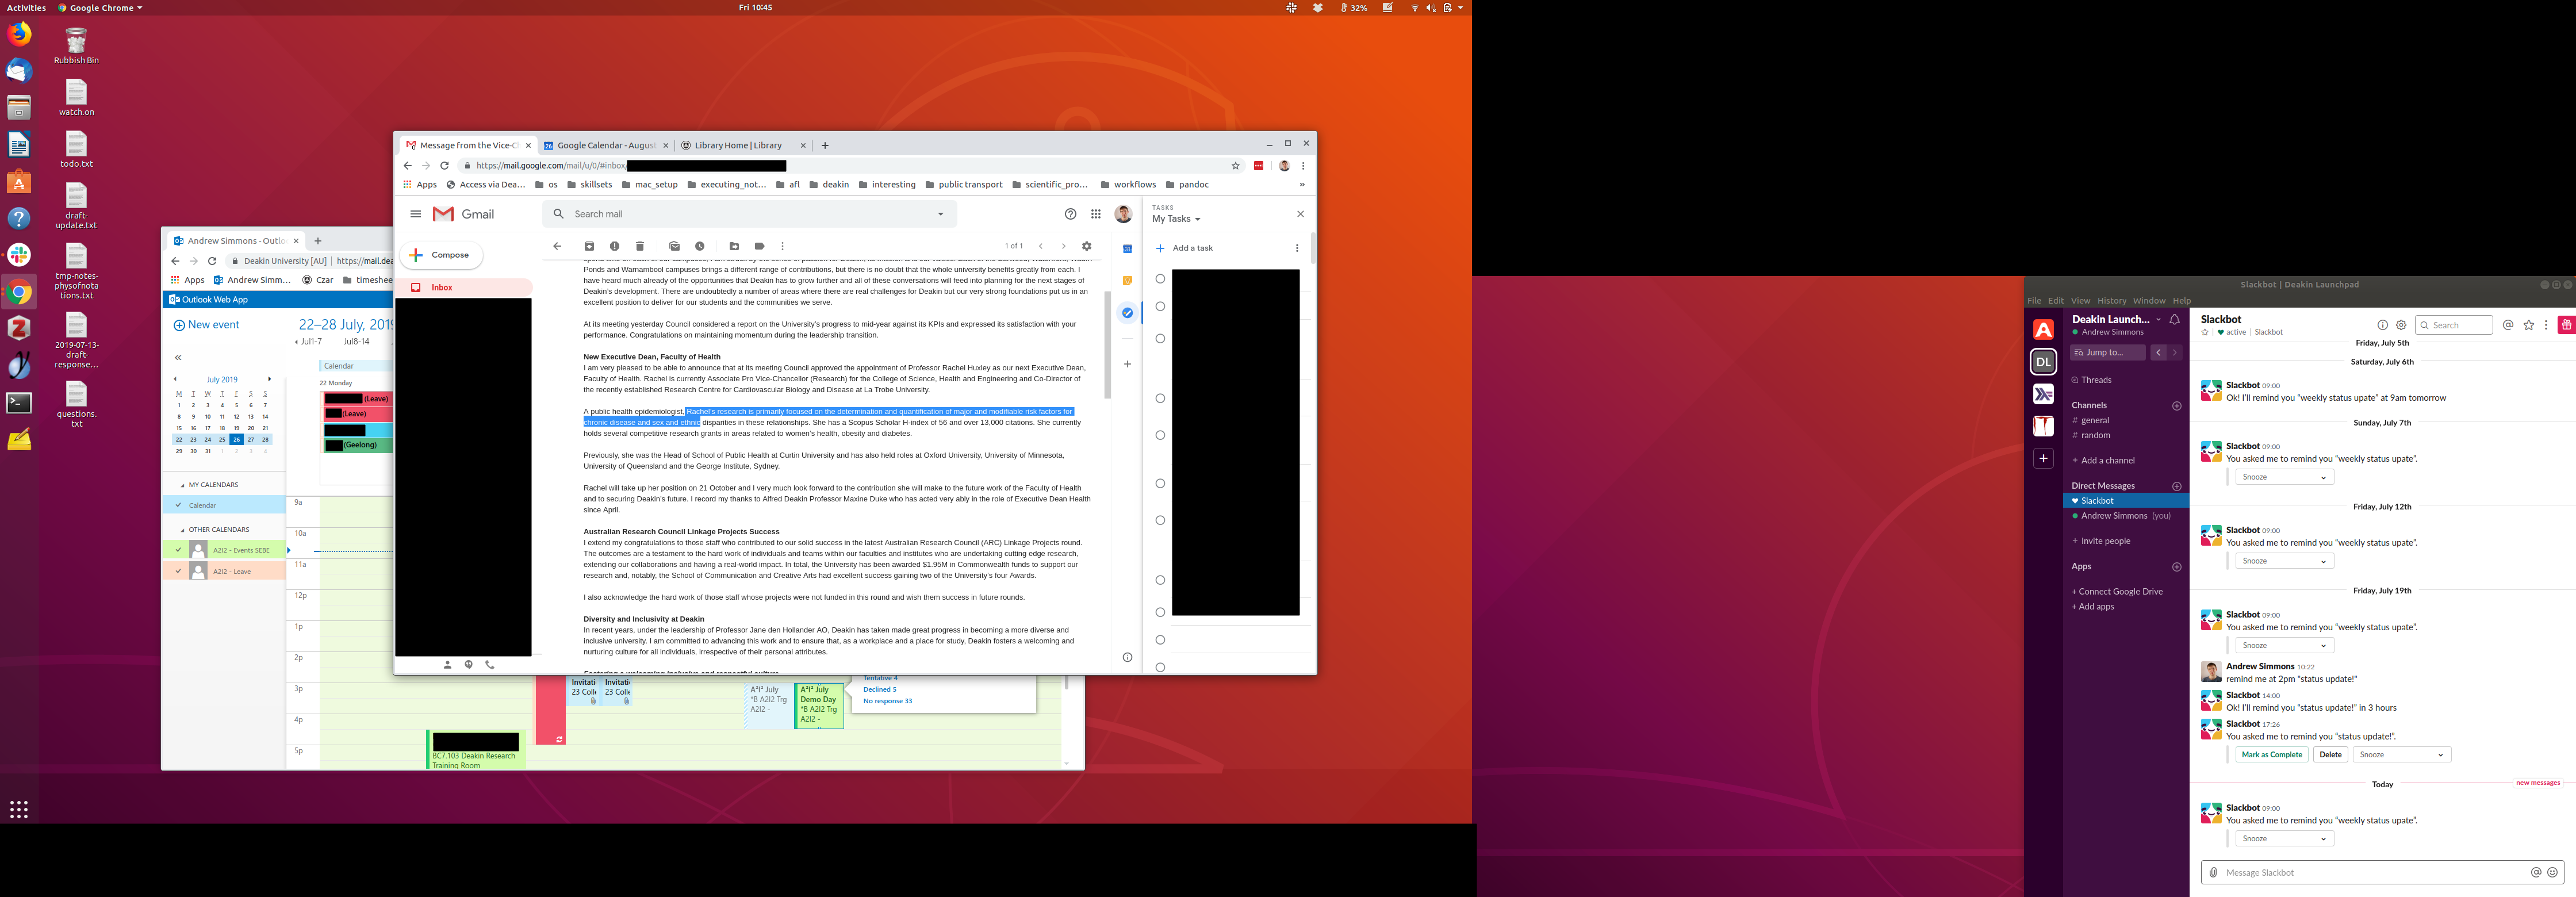Toggle the A2I2 - Leave calendar checkbox
The height and width of the screenshot is (897, 2576).
click(x=179, y=571)
